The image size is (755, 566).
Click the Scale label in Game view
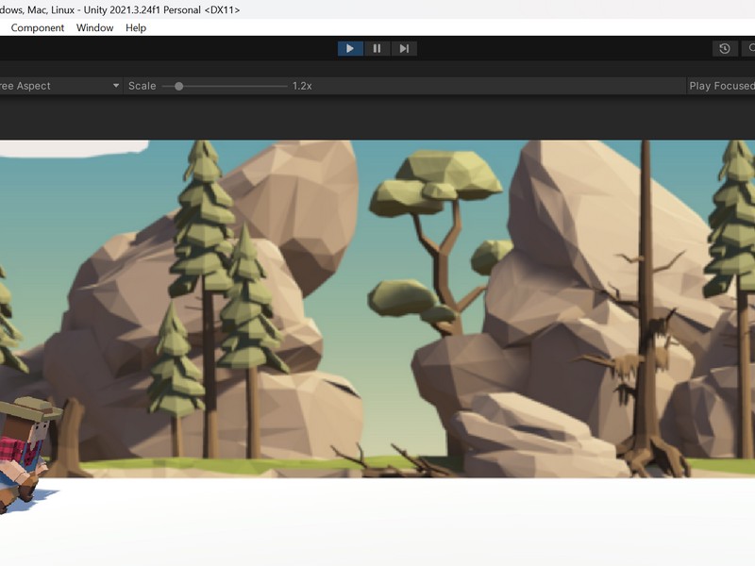tap(143, 86)
